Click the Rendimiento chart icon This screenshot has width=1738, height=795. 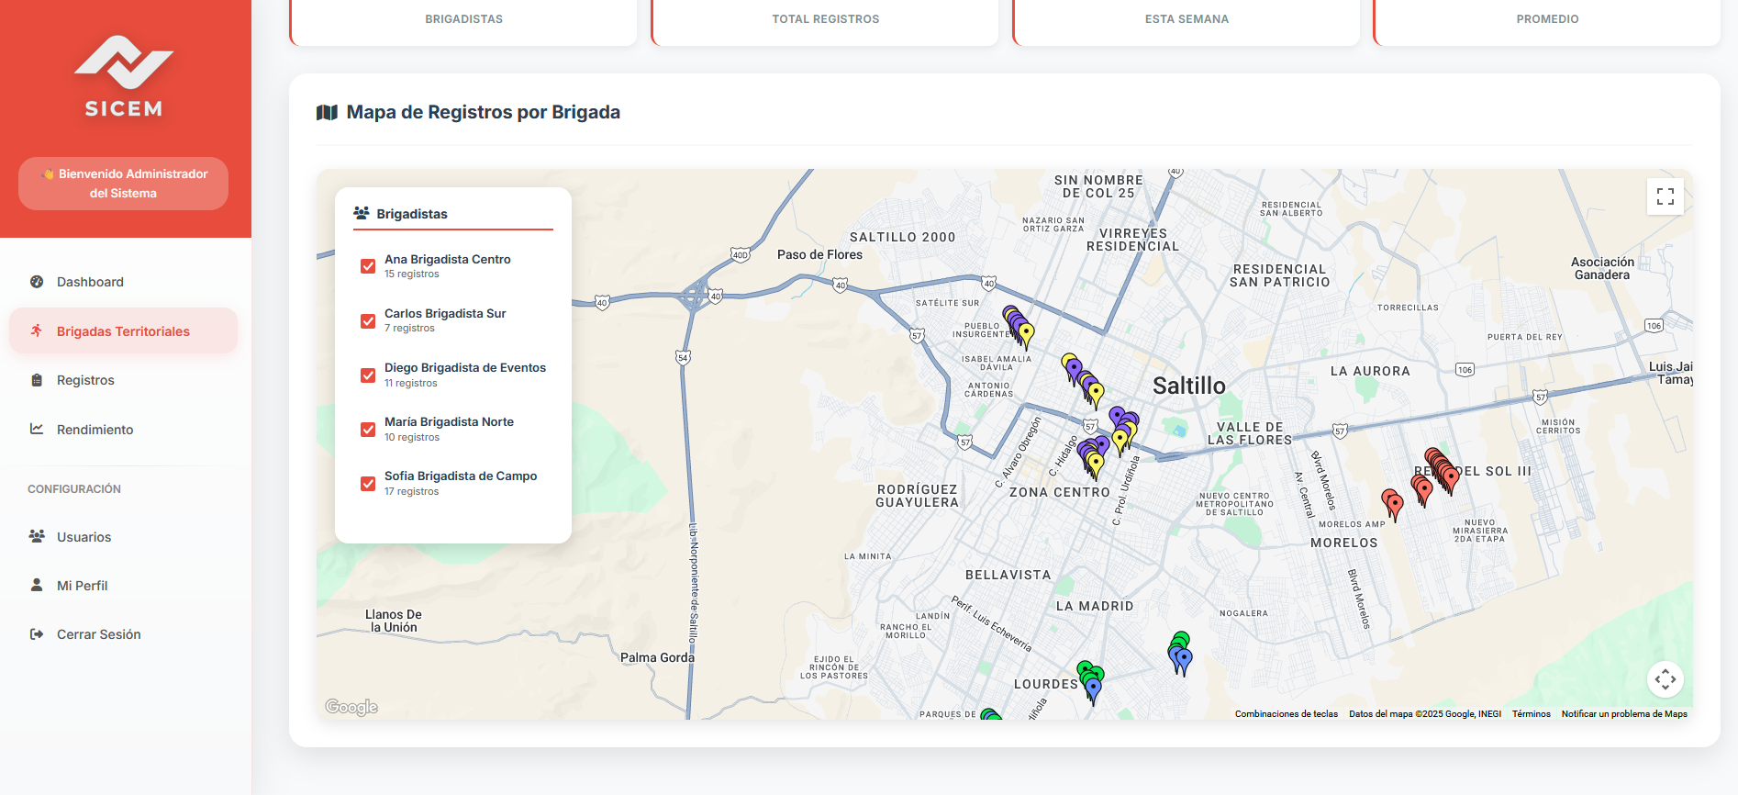pyautogui.click(x=37, y=429)
